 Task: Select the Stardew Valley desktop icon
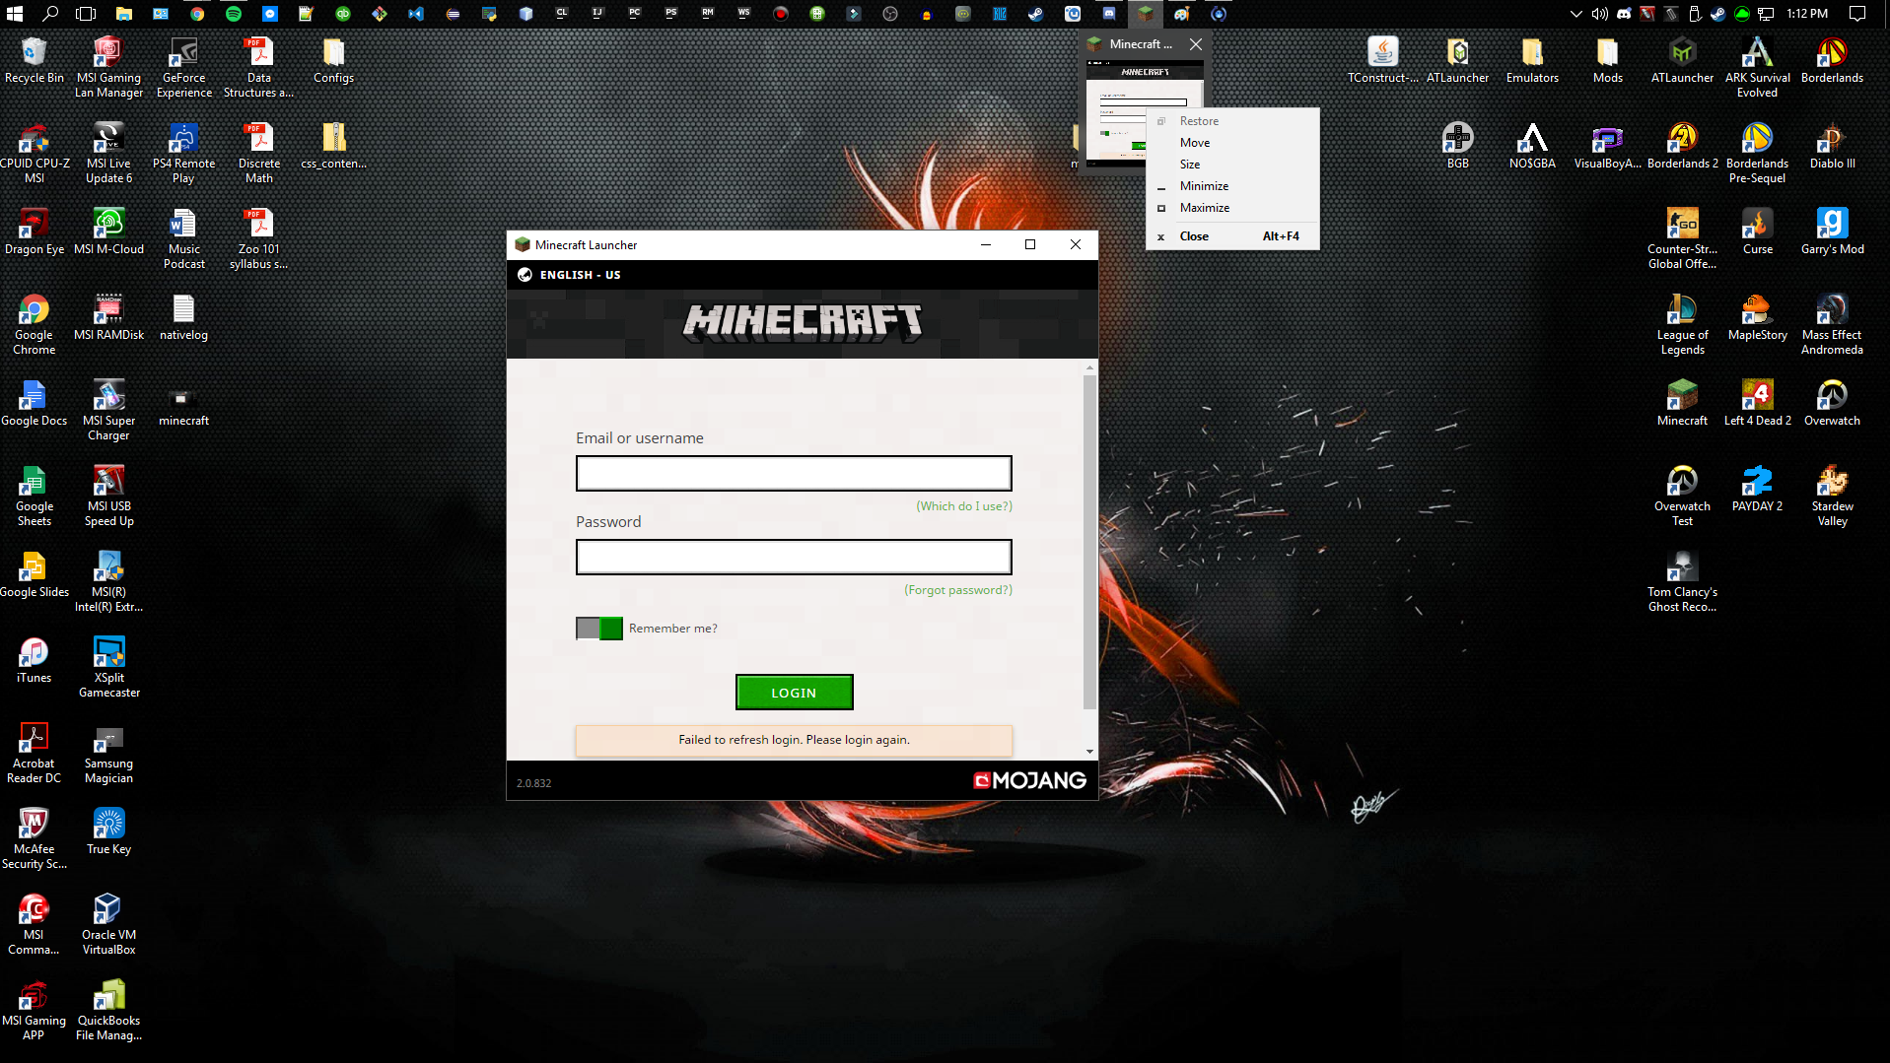point(1833,496)
